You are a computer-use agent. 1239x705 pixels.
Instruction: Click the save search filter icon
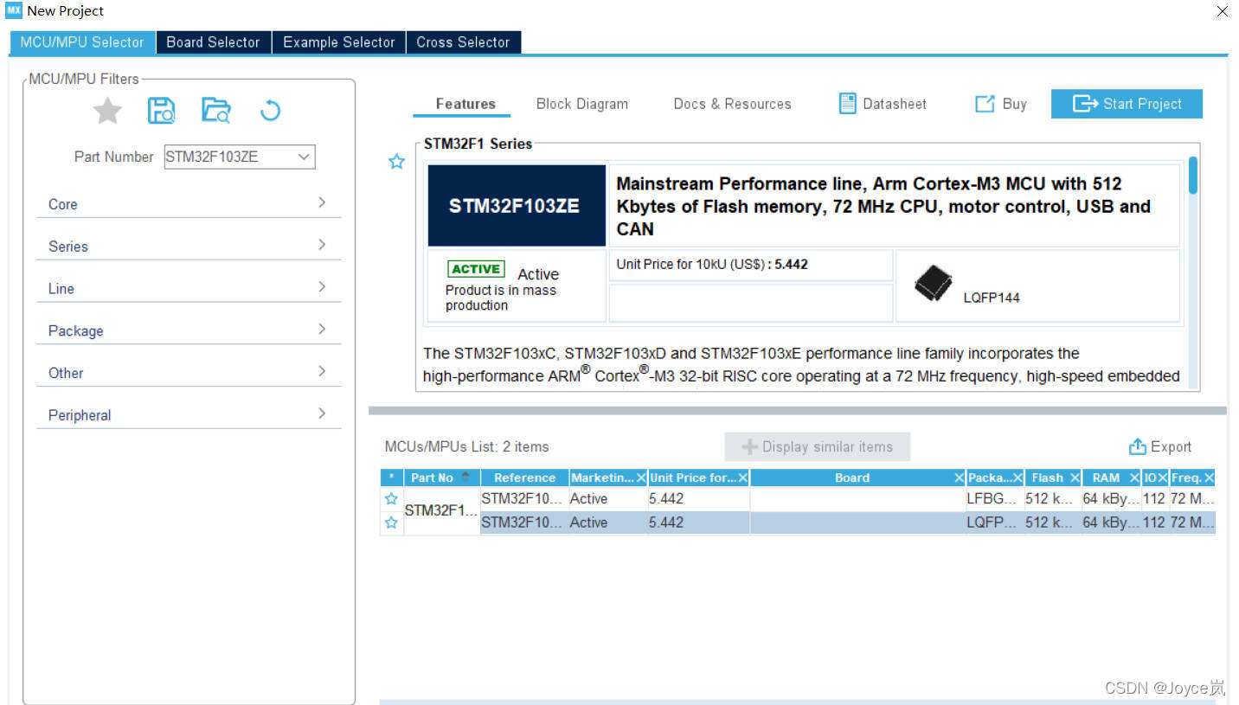[x=162, y=110]
